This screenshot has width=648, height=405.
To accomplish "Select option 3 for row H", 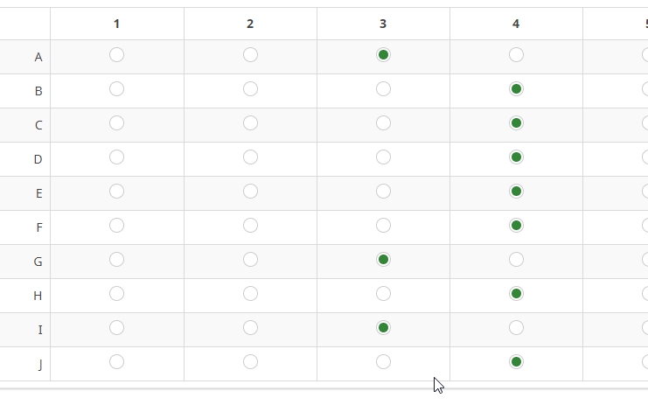I will [x=383, y=294].
